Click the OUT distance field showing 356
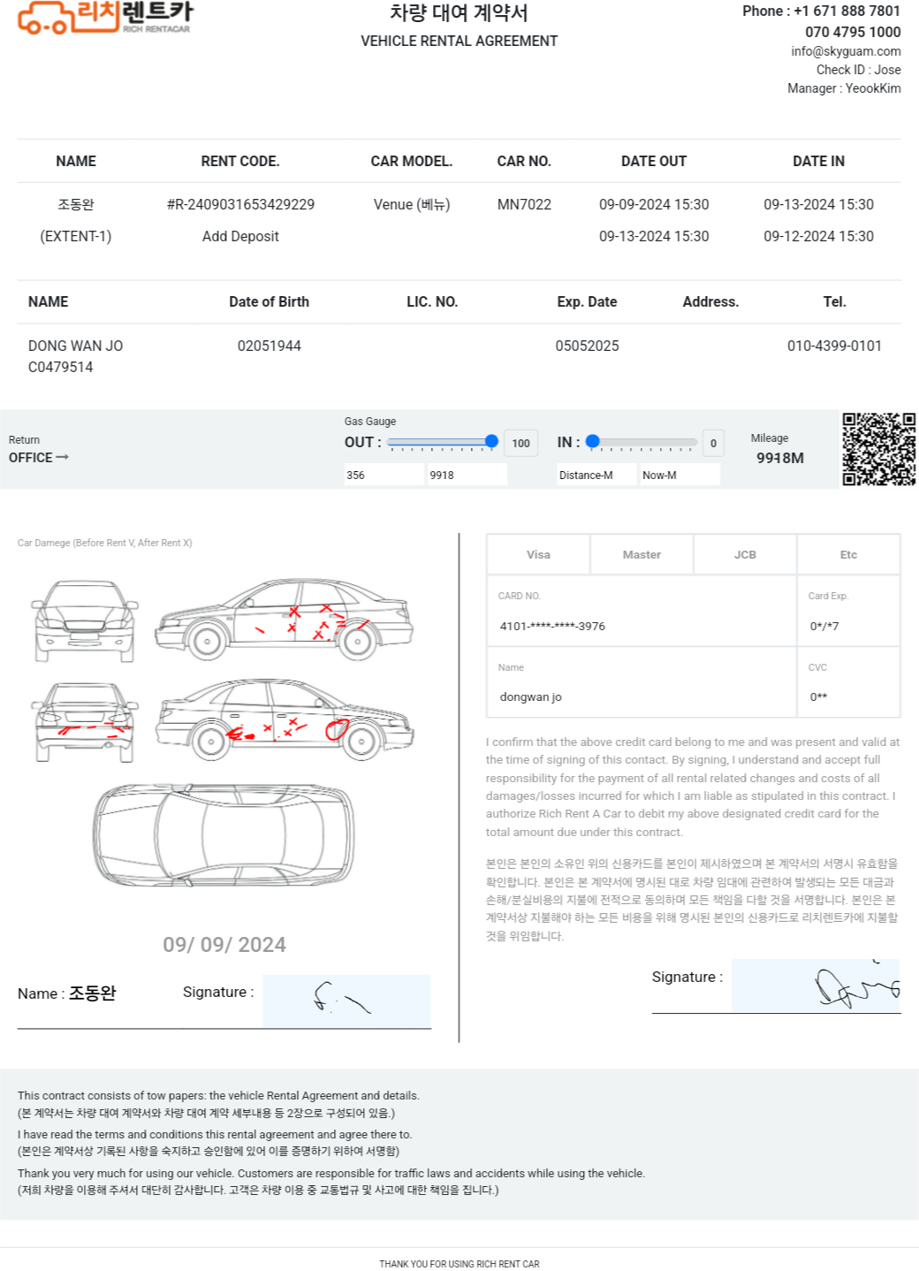 (384, 475)
